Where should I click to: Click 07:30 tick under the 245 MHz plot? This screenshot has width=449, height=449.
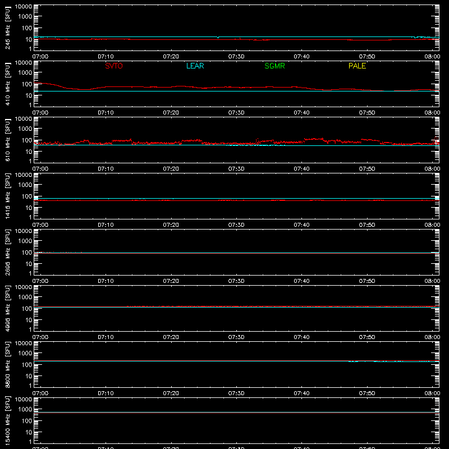pos(236,57)
